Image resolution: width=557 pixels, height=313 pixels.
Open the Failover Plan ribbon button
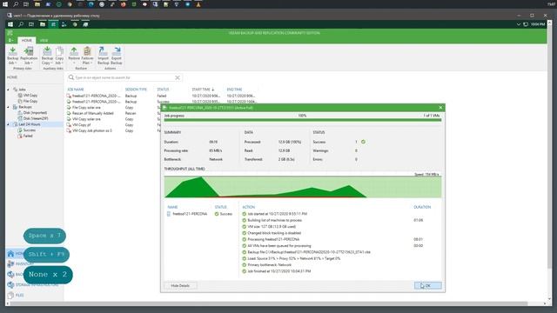pyautogui.click(x=87, y=56)
